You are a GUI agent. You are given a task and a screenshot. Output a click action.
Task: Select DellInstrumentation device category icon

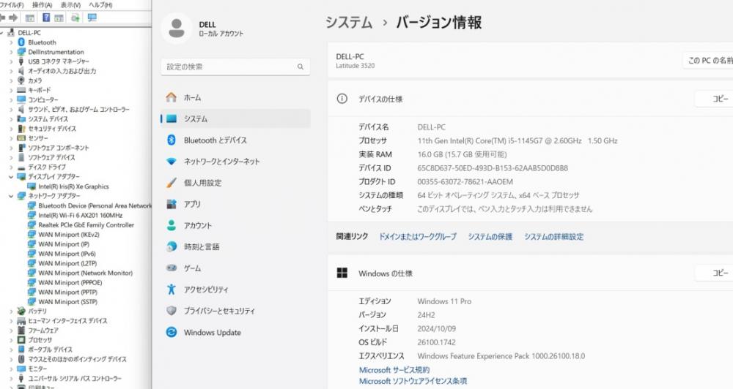tap(21, 52)
